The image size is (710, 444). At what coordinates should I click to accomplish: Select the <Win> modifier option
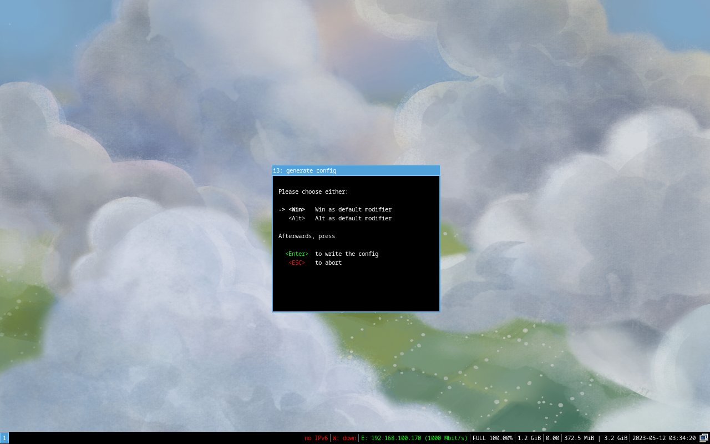tap(297, 210)
